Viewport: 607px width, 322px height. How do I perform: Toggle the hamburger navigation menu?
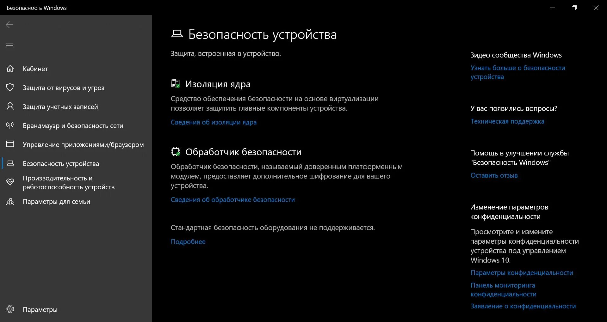click(x=9, y=45)
